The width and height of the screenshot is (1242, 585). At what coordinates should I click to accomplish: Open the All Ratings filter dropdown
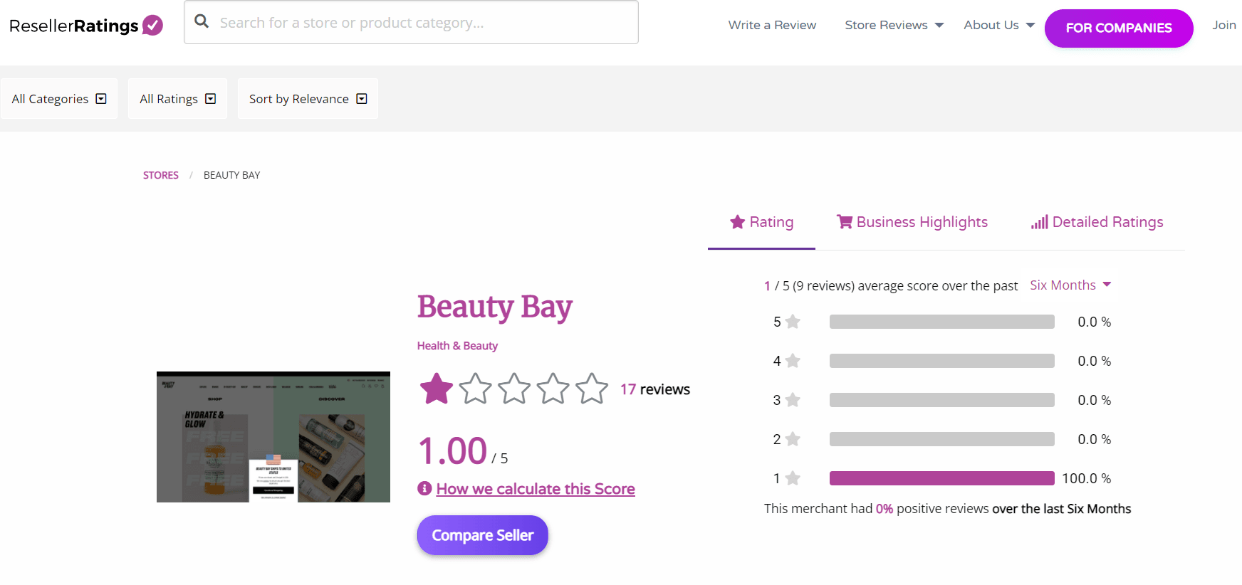coord(177,99)
